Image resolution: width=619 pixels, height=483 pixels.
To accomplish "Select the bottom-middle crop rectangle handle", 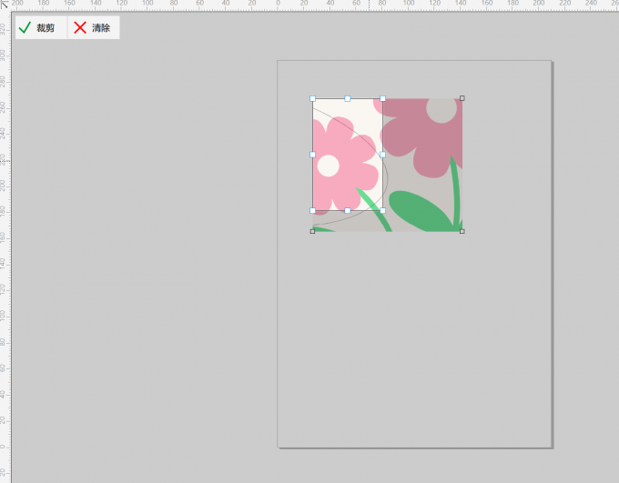I will click(348, 211).
